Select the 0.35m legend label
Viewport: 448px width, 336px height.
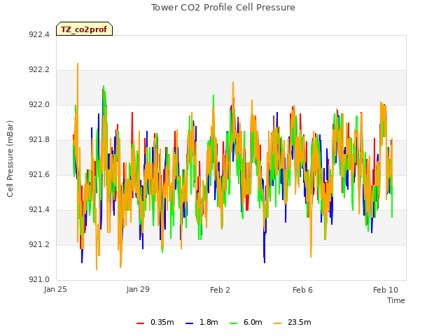point(162,322)
